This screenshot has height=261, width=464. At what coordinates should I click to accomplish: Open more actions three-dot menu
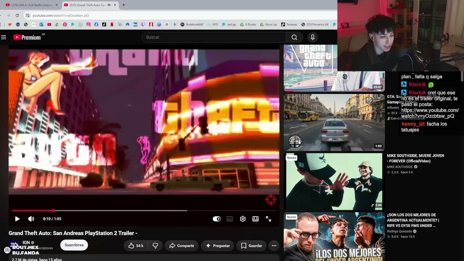coord(274,246)
